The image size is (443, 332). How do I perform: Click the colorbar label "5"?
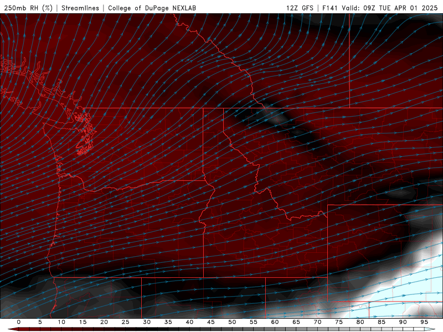pos(40,322)
